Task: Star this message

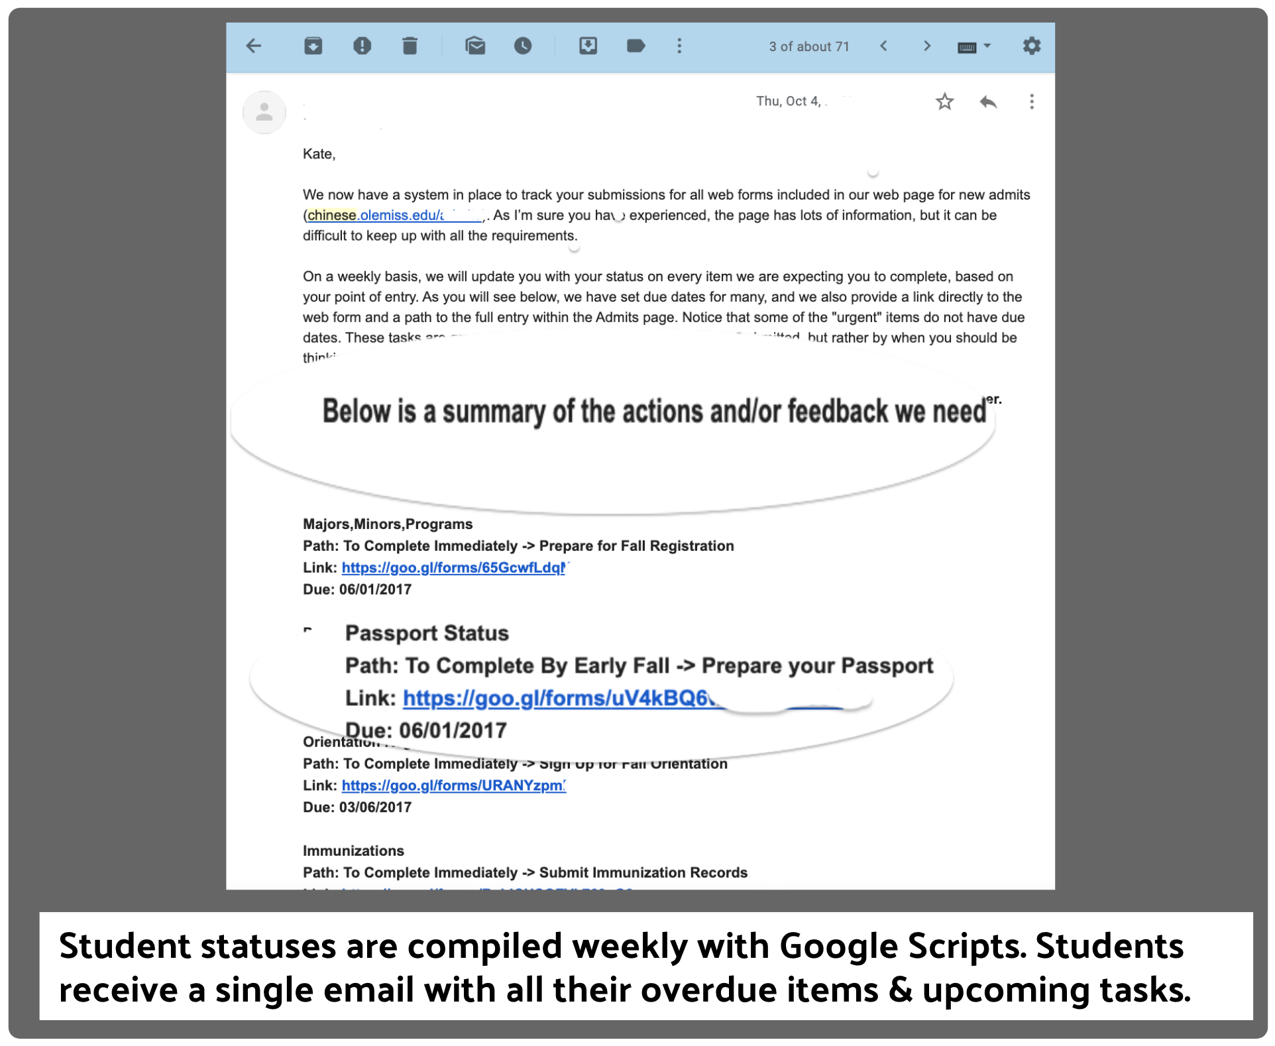Action: (x=945, y=101)
